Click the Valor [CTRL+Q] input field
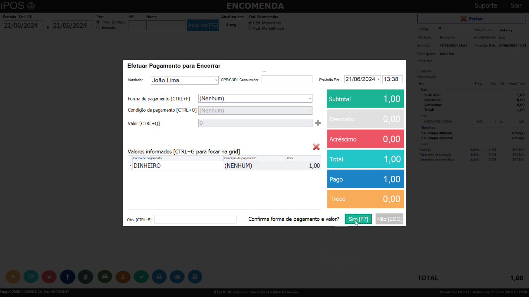This screenshot has width=529, height=297. (255, 123)
